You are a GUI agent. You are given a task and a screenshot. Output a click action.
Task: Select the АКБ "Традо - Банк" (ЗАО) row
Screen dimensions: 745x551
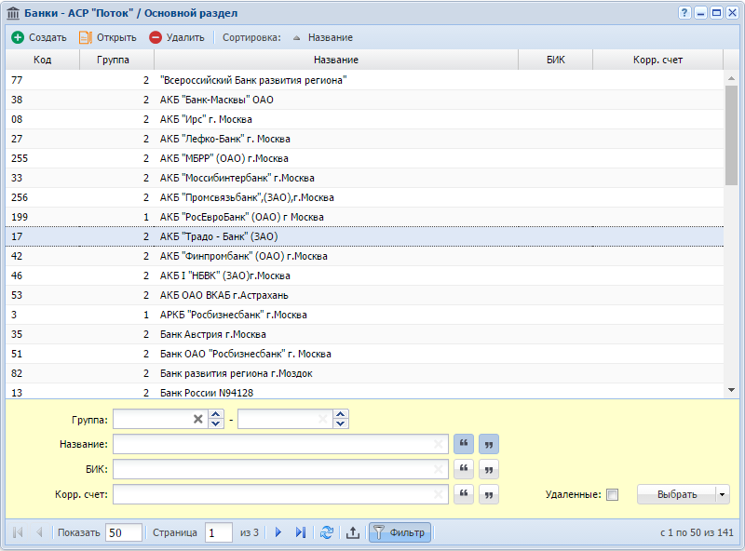coord(364,236)
